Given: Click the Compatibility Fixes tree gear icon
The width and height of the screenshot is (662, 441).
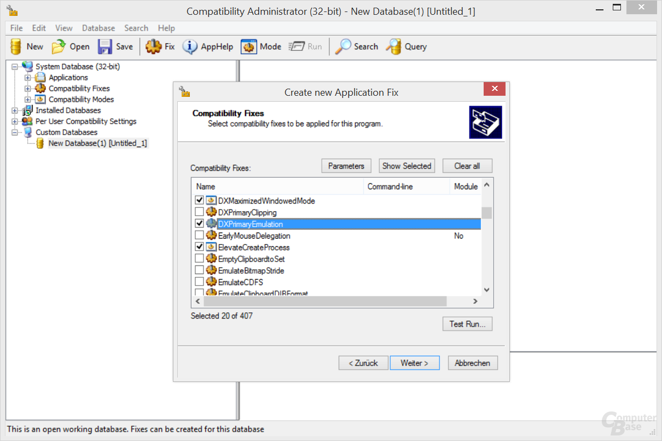Looking at the screenshot, I should (x=40, y=89).
